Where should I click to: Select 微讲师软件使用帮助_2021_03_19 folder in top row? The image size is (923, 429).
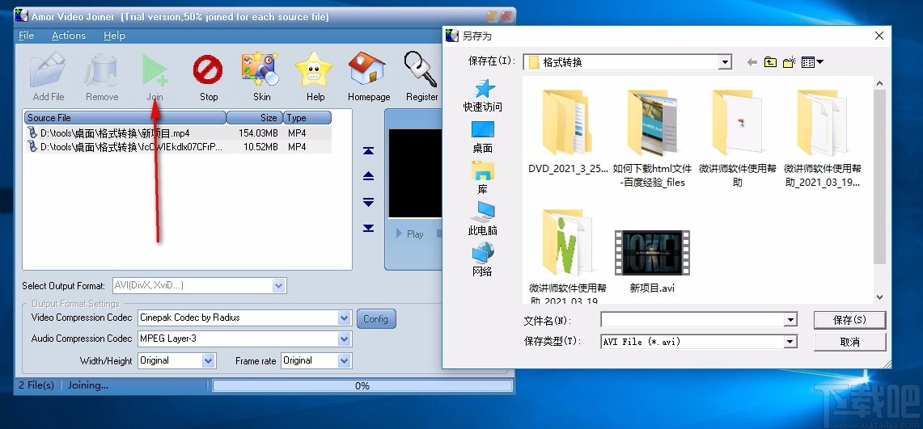[x=823, y=139]
